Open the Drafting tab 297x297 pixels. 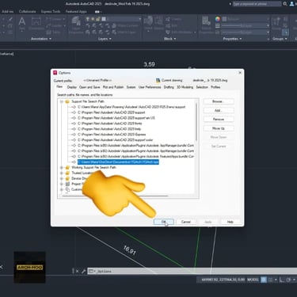(x=169, y=87)
